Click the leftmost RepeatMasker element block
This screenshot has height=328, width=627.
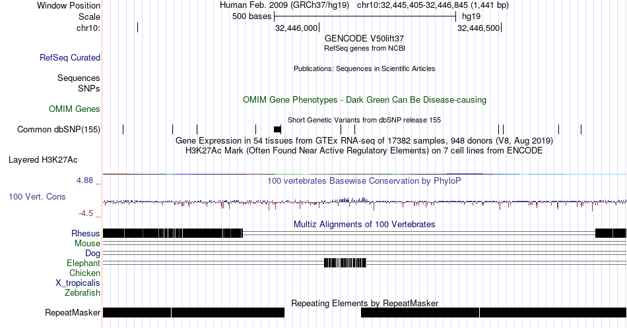pyautogui.click(x=137, y=312)
